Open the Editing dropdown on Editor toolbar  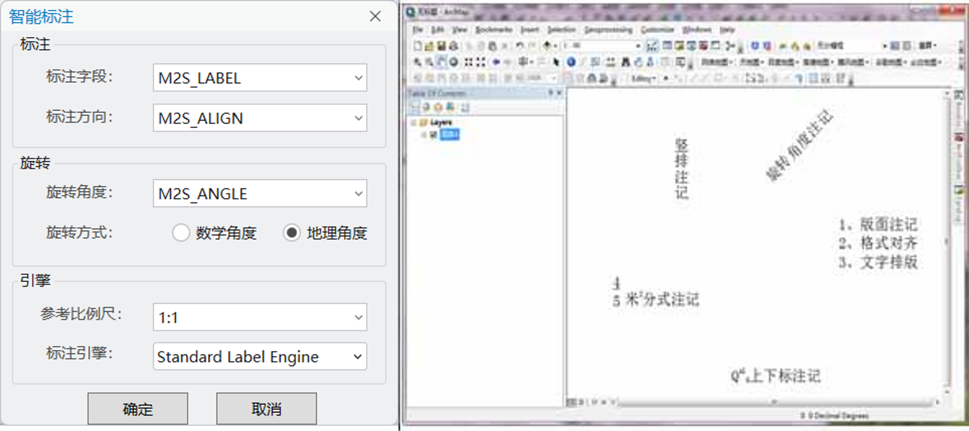tap(644, 78)
